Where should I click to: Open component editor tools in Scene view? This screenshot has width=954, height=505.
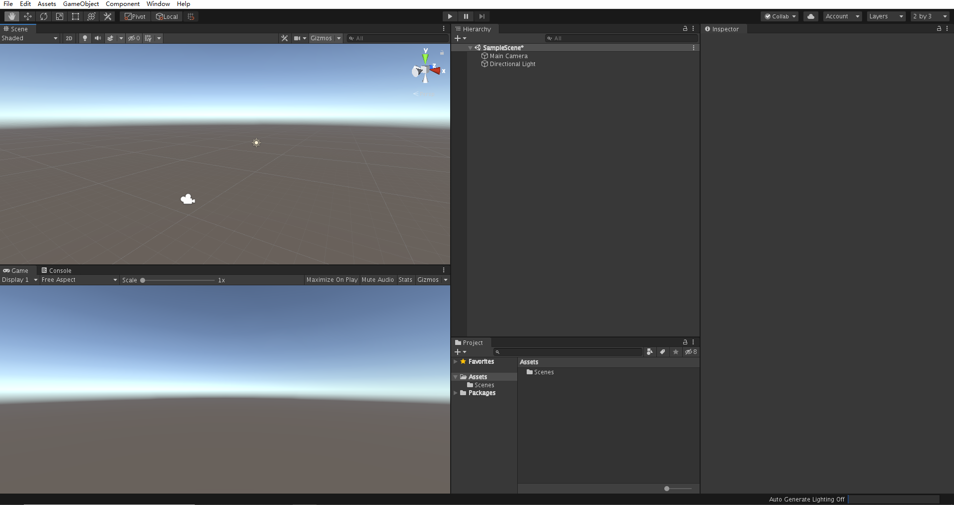pyautogui.click(x=285, y=38)
